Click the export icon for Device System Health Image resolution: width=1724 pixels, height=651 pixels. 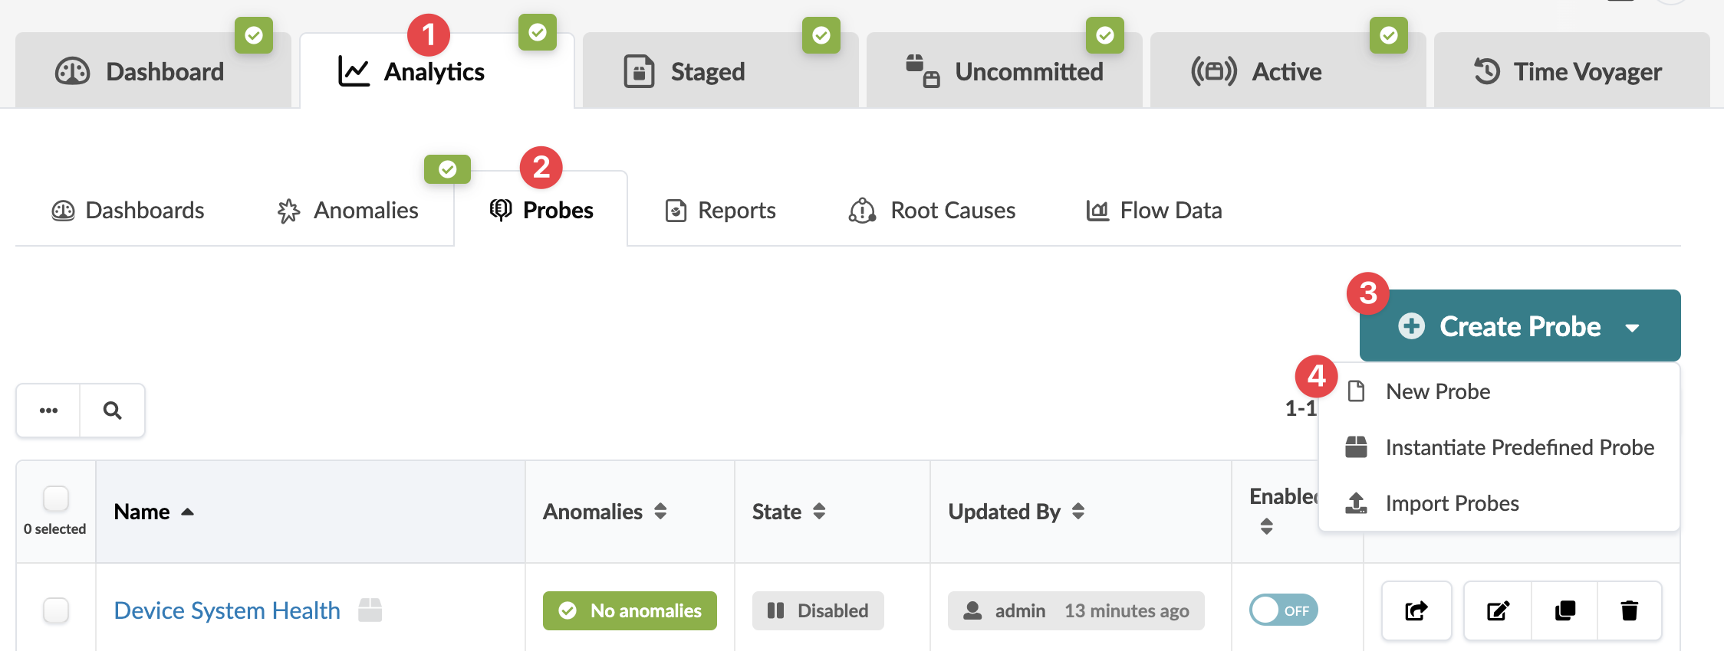pyautogui.click(x=1416, y=610)
